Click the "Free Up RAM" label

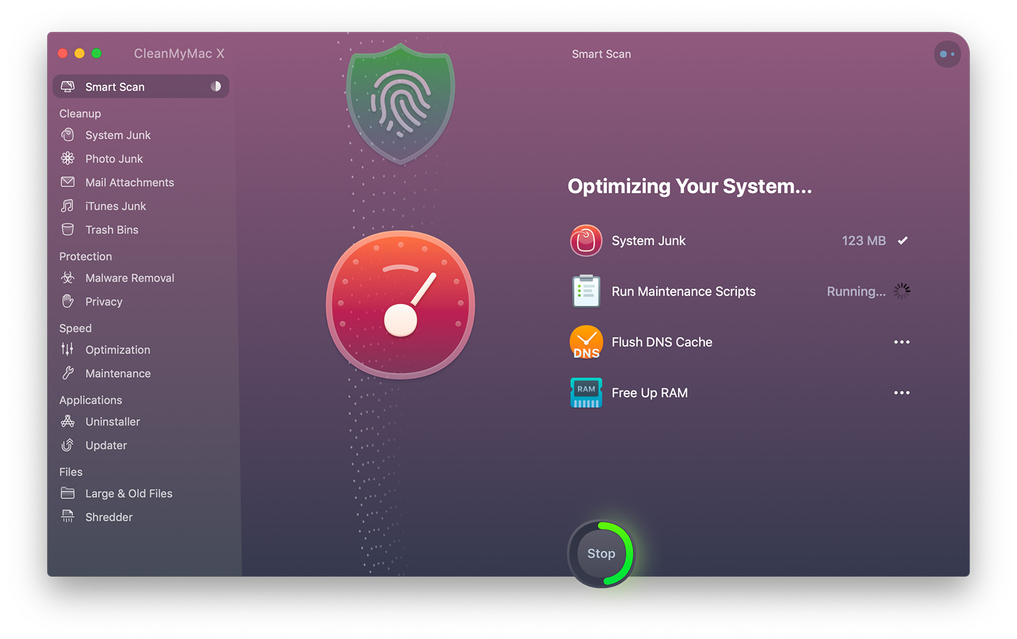tap(650, 393)
